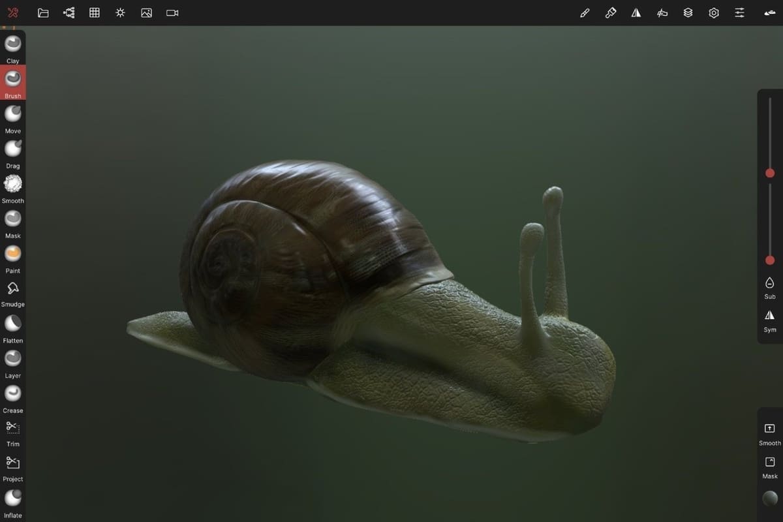Open the tool-specific menu at far top right
This screenshot has height=522, width=783.
pyautogui.click(x=769, y=13)
